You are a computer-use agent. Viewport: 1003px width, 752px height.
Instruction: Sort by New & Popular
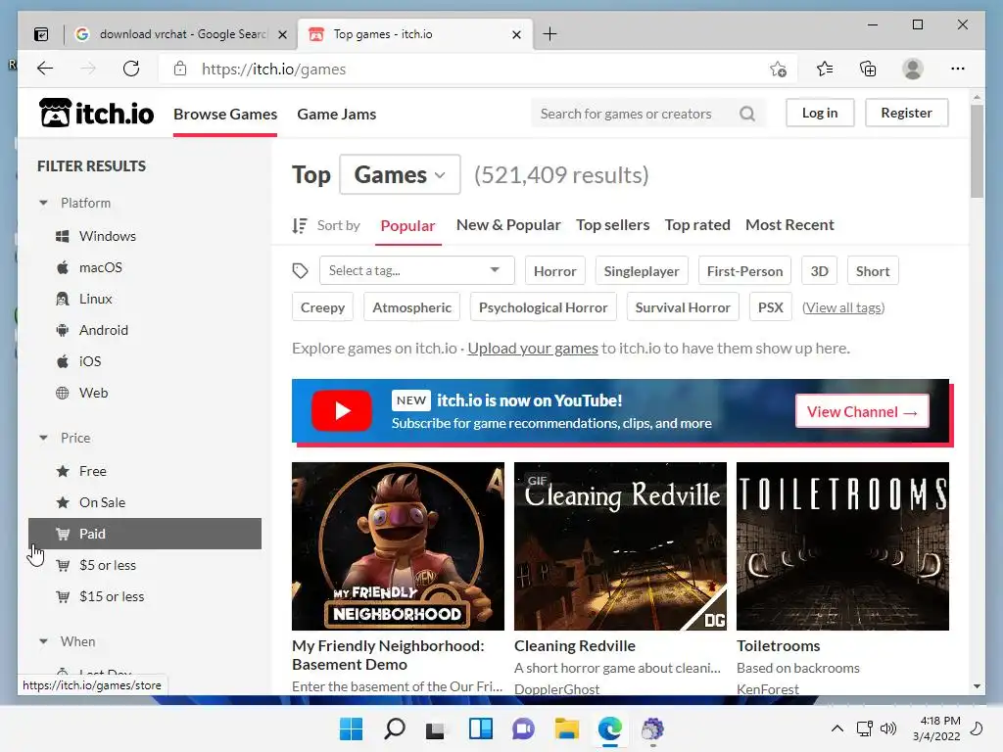[508, 225]
